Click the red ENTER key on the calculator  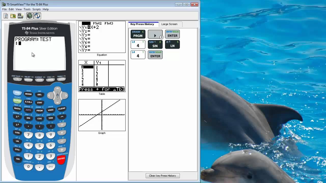pos(61,159)
